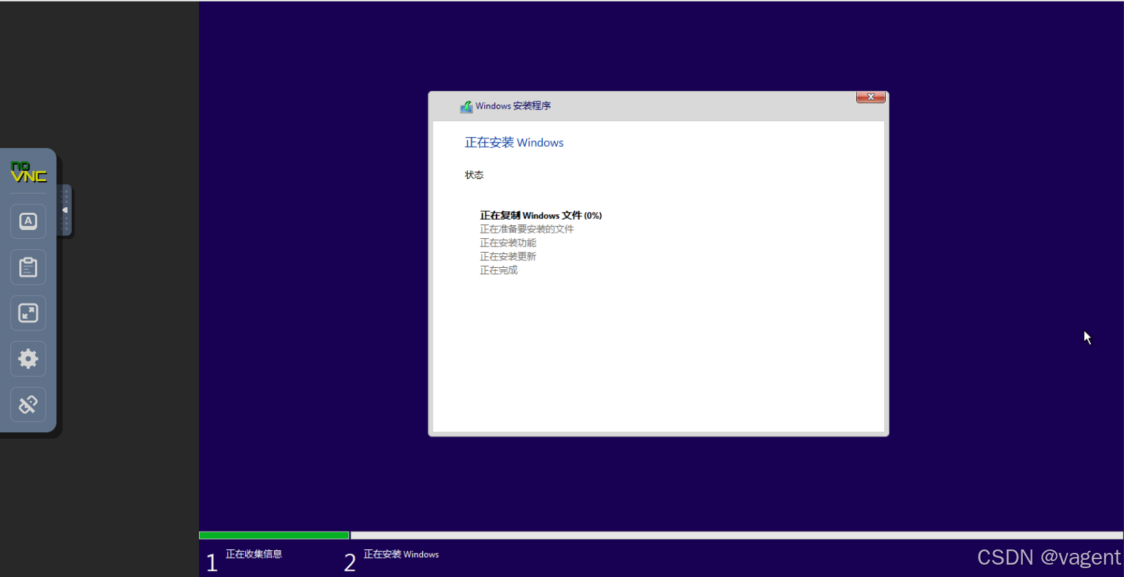The height and width of the screenshot is (577, 1124).
Task: Click 正在安装更新 step
Action: [x=508, y=257]
